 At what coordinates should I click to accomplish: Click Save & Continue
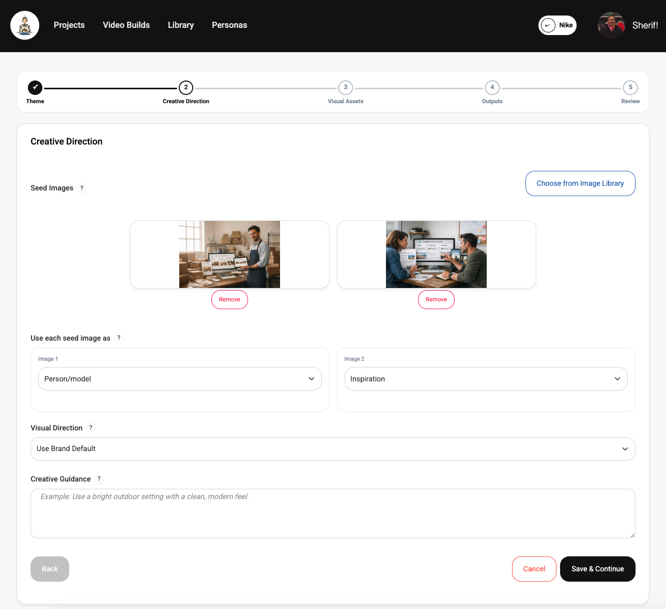(598, 569)
